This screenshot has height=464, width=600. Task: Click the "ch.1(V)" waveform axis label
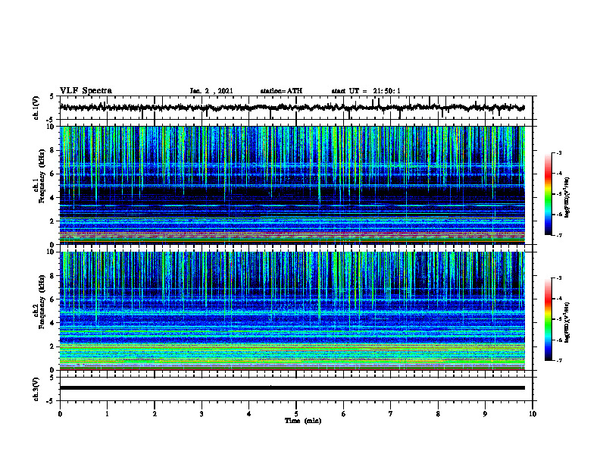coord(36,108)
